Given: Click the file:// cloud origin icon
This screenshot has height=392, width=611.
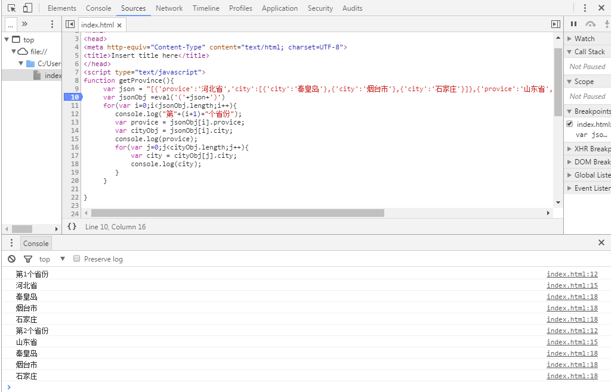Looking at the screenshot, I should [x=23, y=51].
